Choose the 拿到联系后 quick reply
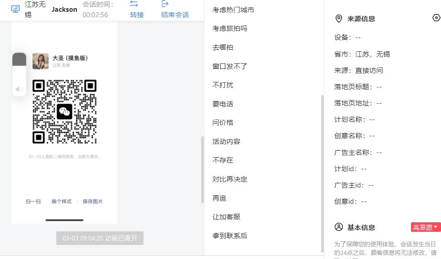 pyautogui.click(x=230, y=236)
